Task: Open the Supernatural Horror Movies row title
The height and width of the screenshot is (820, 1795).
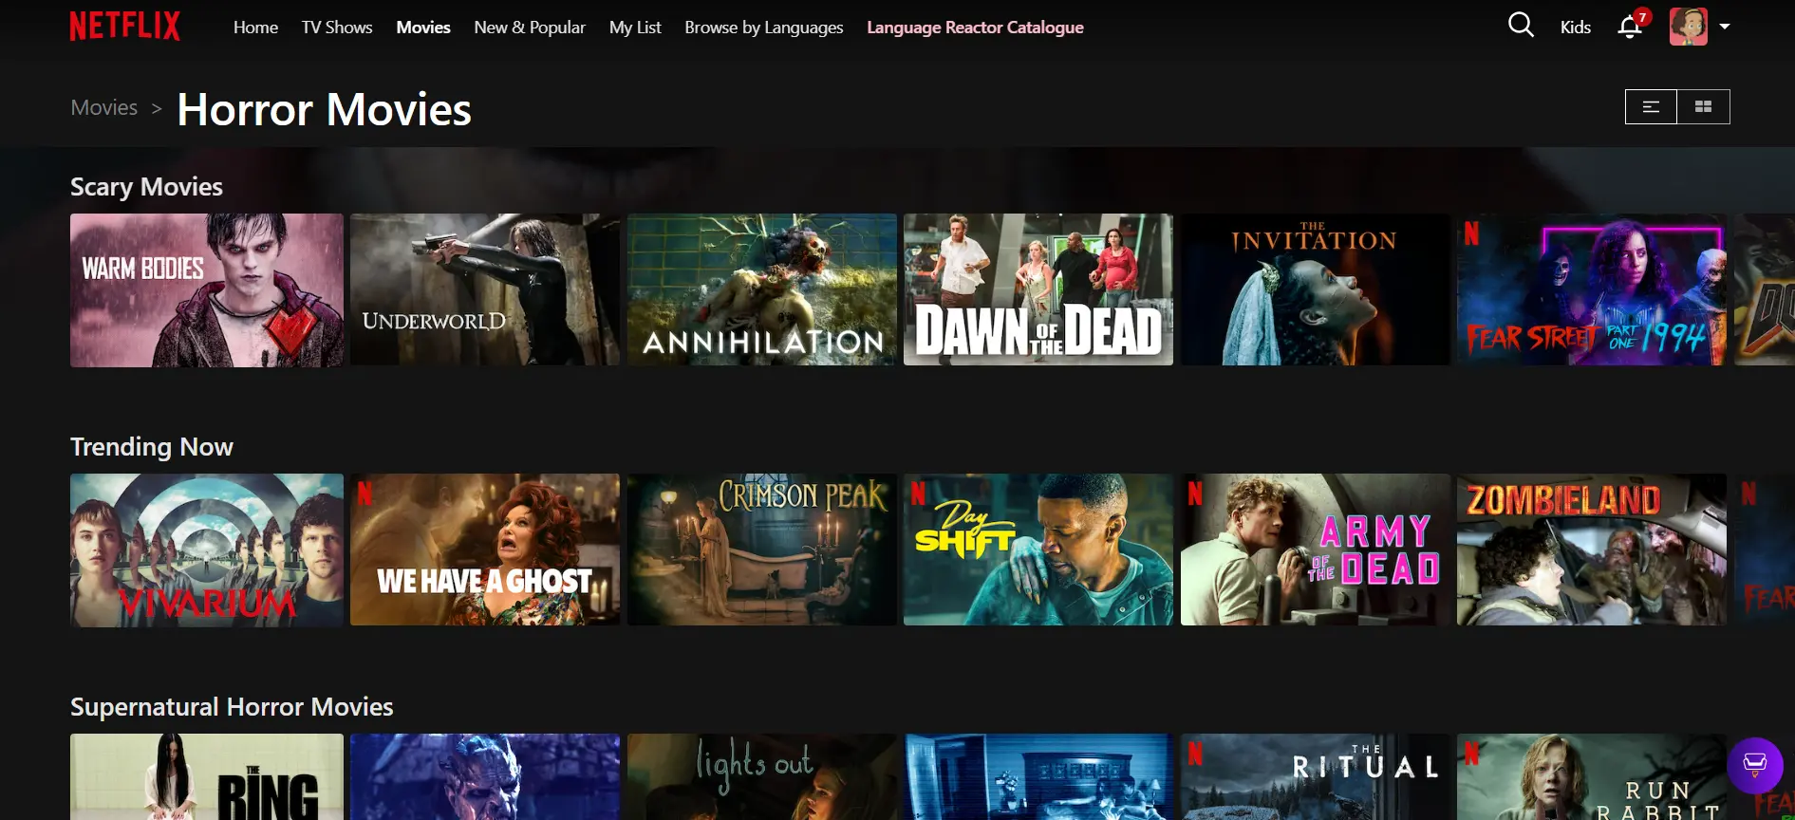Action: pyautogui.click(x=232, y=707)
